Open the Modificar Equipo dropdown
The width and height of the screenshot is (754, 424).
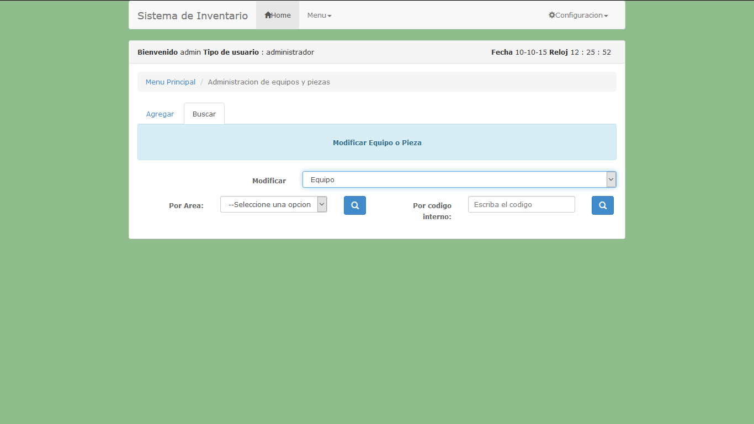click(459, 179)
